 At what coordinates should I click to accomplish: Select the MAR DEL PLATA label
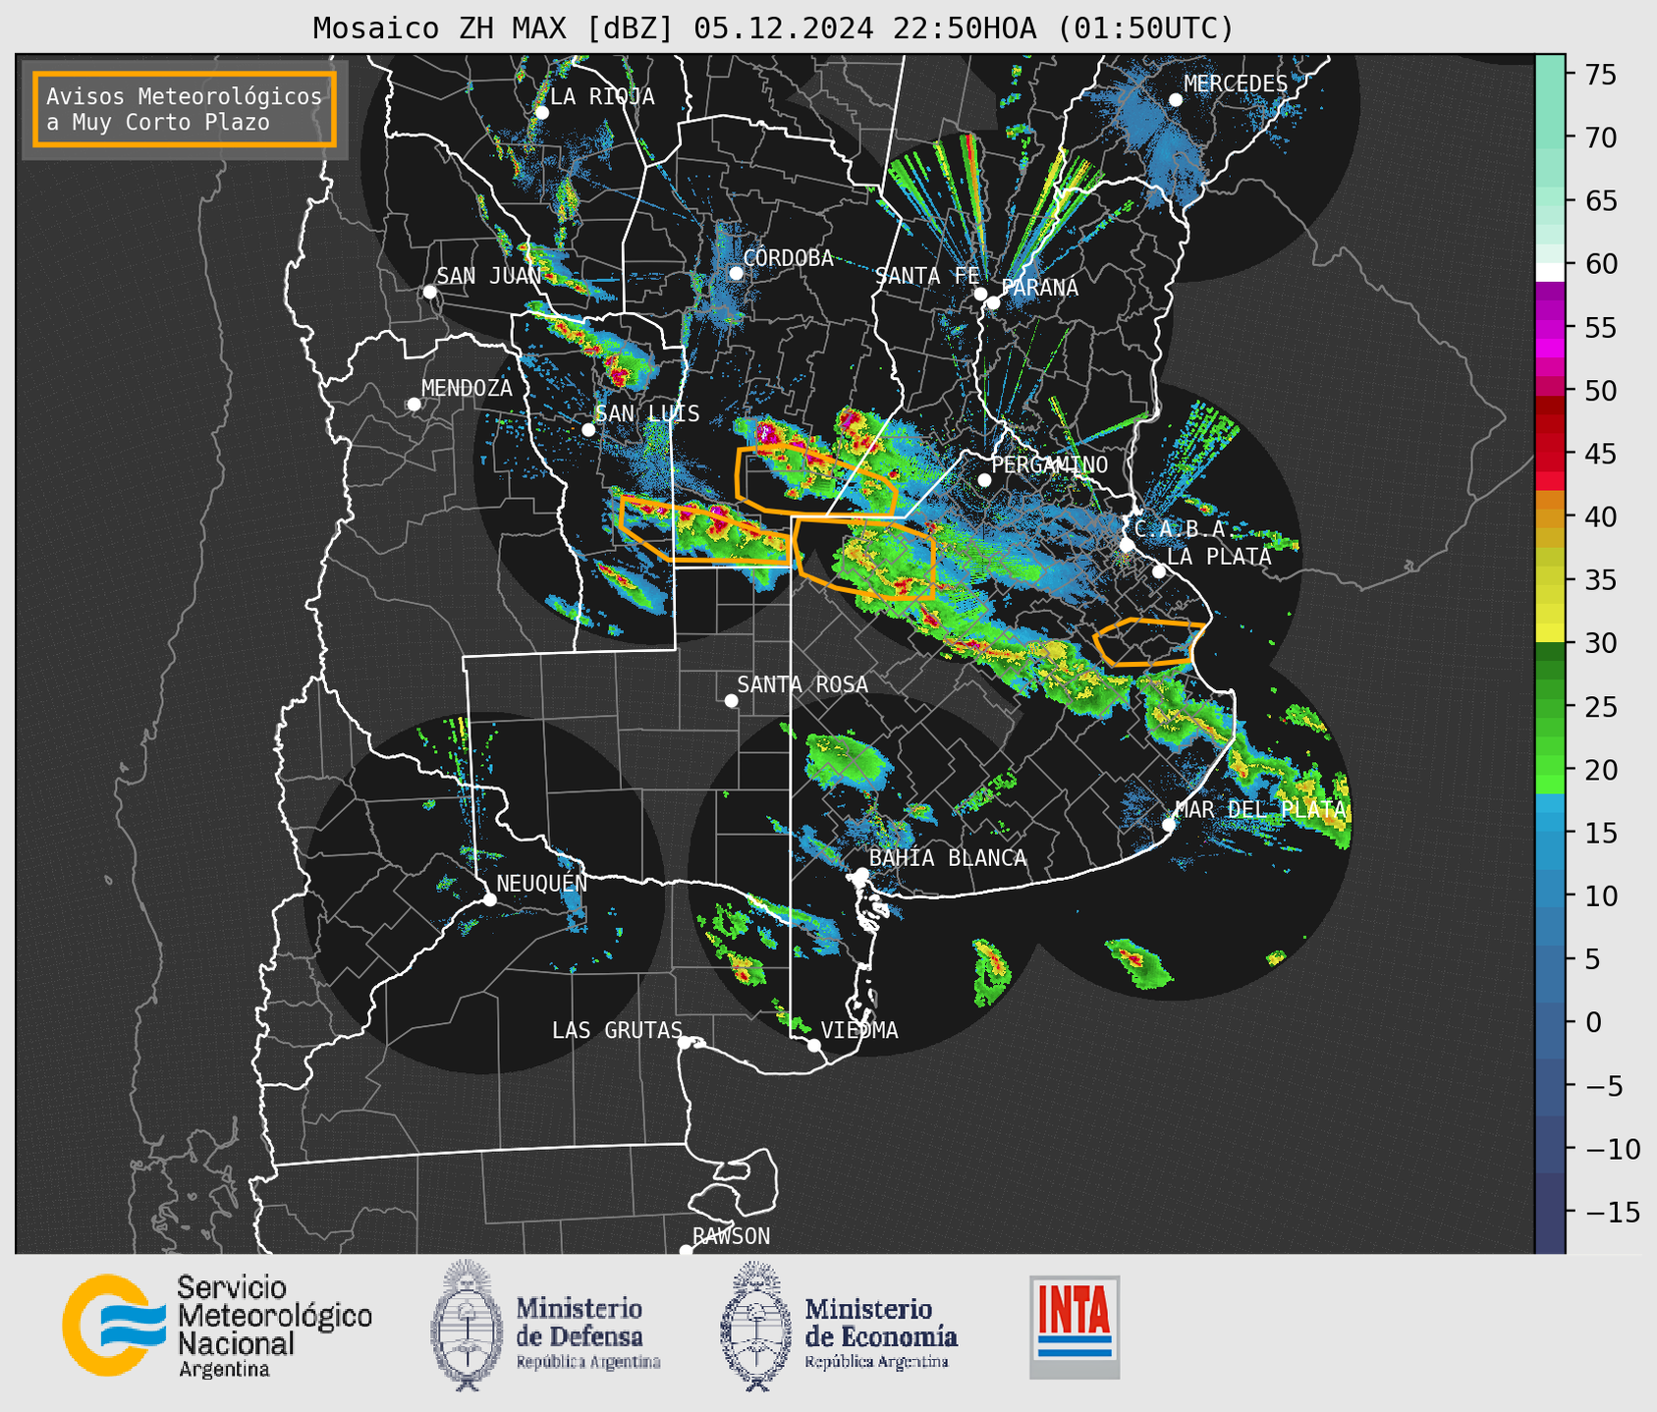tap(1260, 810)
